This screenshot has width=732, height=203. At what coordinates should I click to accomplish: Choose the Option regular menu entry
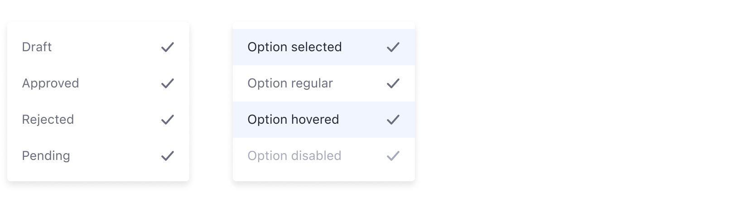coord(290,83)
